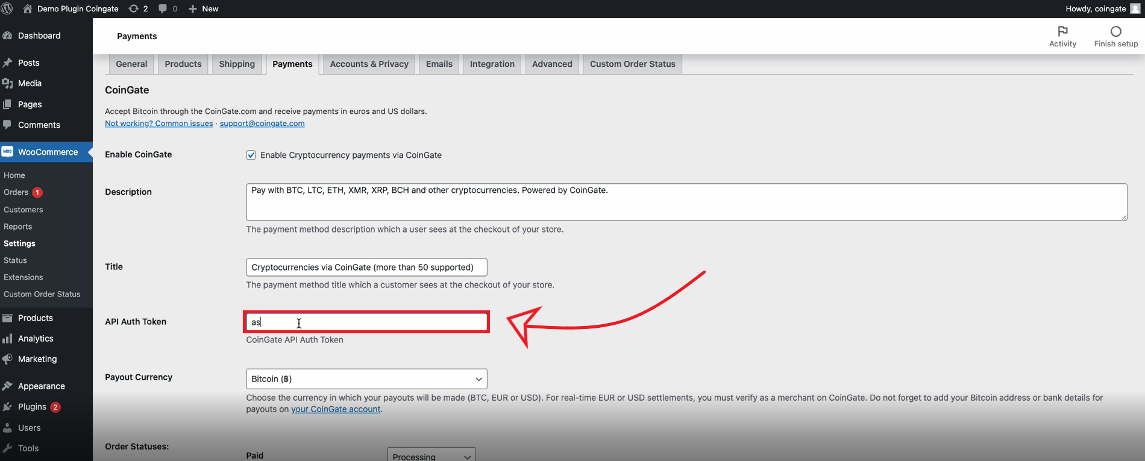
Task: Open the Integration settings tab
Action: click(x=492, y=64)
